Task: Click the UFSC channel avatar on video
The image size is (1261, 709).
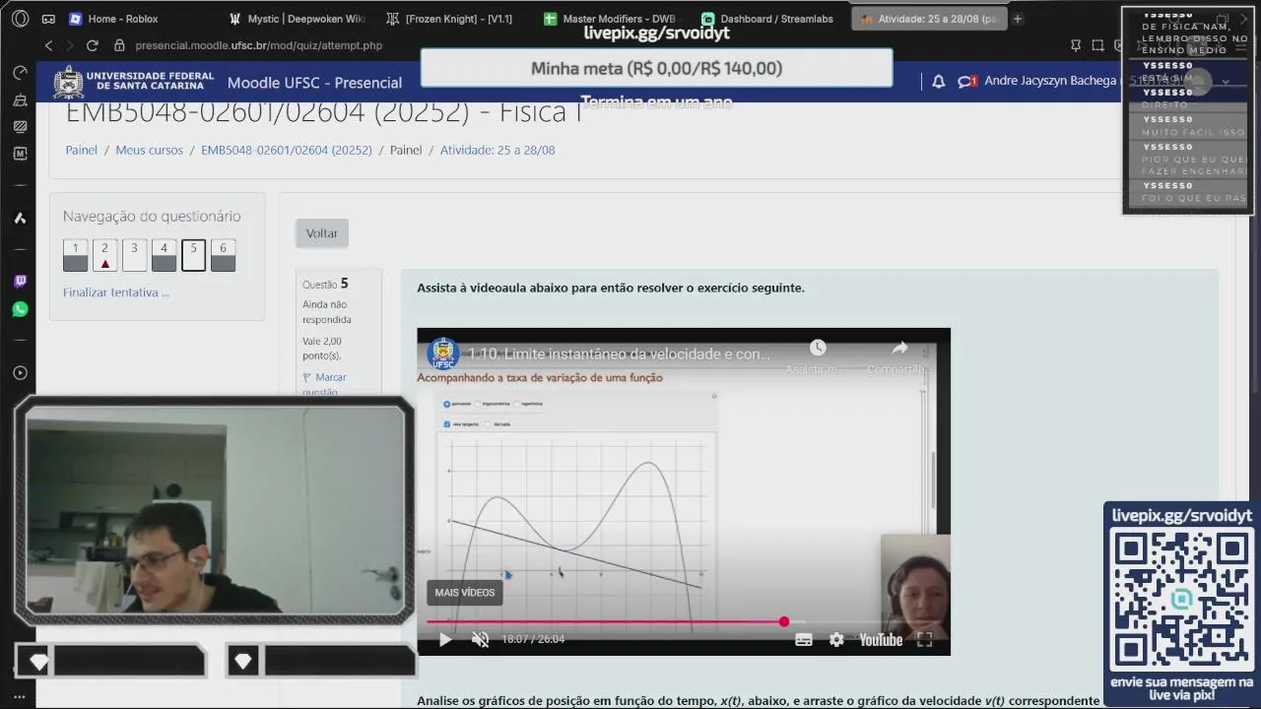Action: pyautogui.click(x=442, y=354)
